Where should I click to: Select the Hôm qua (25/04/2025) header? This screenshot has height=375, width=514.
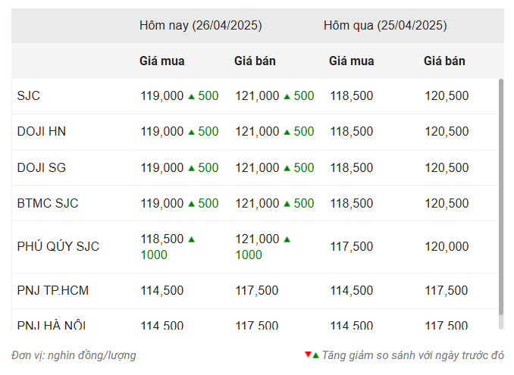point(385,26)
